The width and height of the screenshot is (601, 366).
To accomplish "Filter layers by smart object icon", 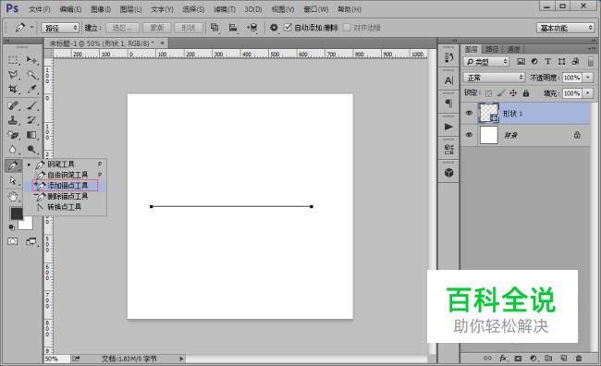I will click(575, 61).
